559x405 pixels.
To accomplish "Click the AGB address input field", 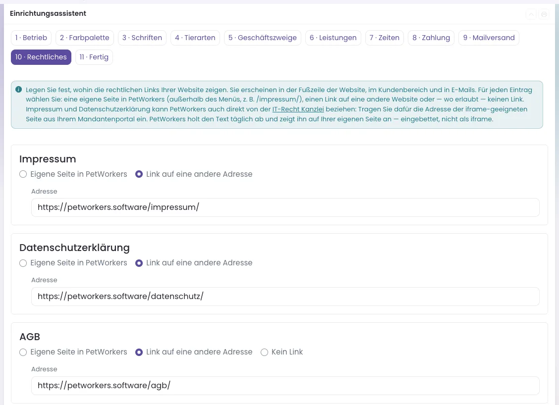I will click(285, 385).
